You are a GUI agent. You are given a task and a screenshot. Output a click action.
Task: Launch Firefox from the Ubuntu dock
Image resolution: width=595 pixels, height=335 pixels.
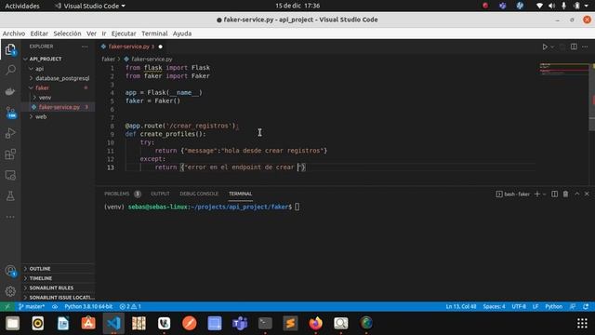pos(315,323)
